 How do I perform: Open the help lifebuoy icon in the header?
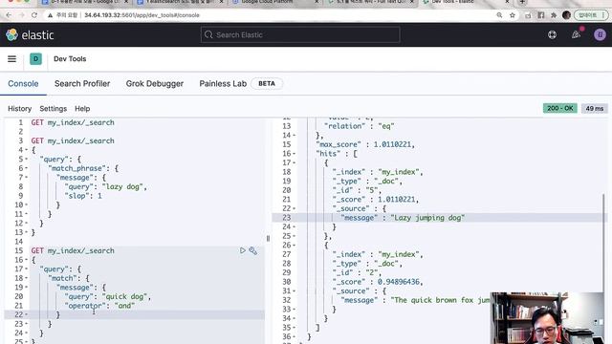[x=553, y=34]
